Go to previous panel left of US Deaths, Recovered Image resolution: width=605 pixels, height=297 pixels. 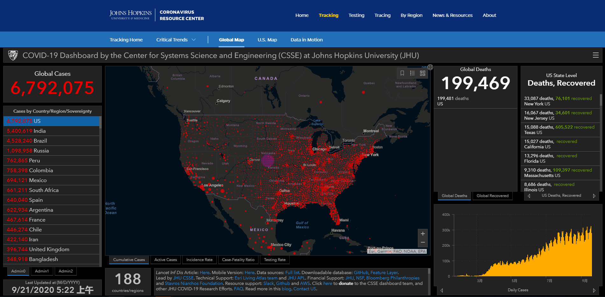coord(529,196)
